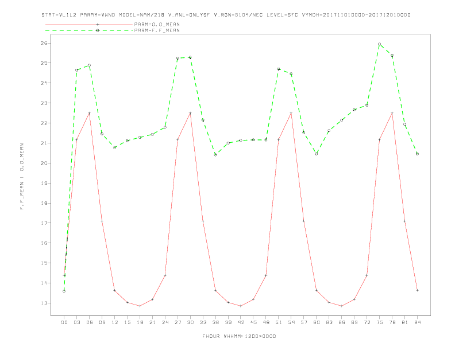Click the red minimum marker at hour 66
The width and height of the screenshot is (455, 351).
(342, 306)
